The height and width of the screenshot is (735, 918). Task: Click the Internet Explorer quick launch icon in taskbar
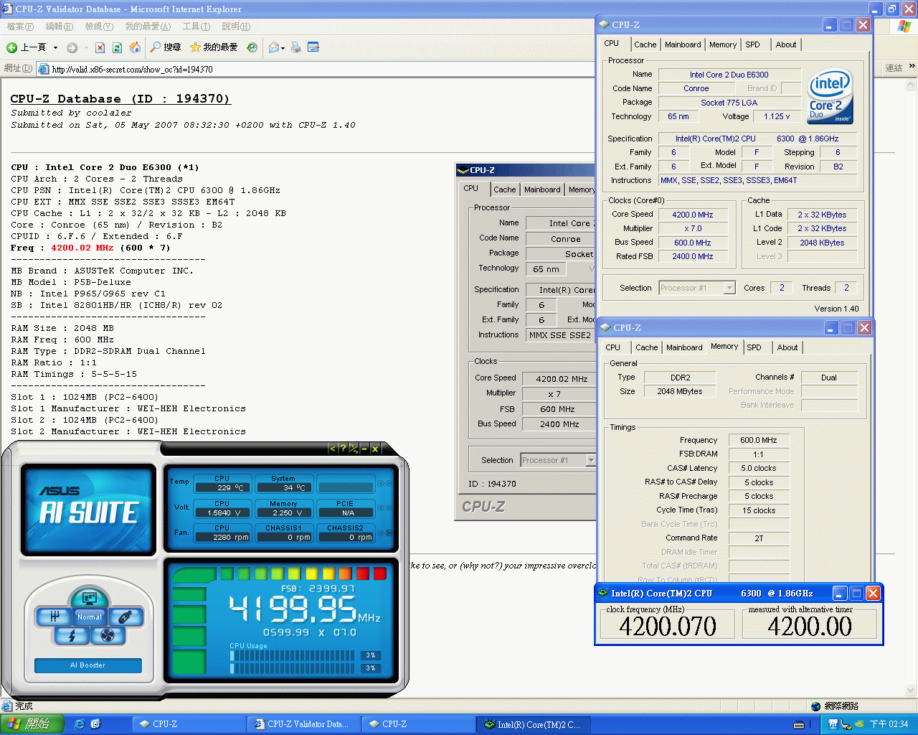coord(80,724)
